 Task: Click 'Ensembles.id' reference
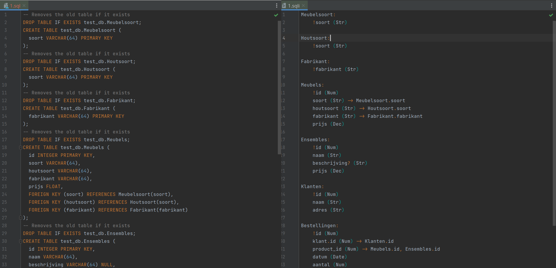tap(423, 249)
